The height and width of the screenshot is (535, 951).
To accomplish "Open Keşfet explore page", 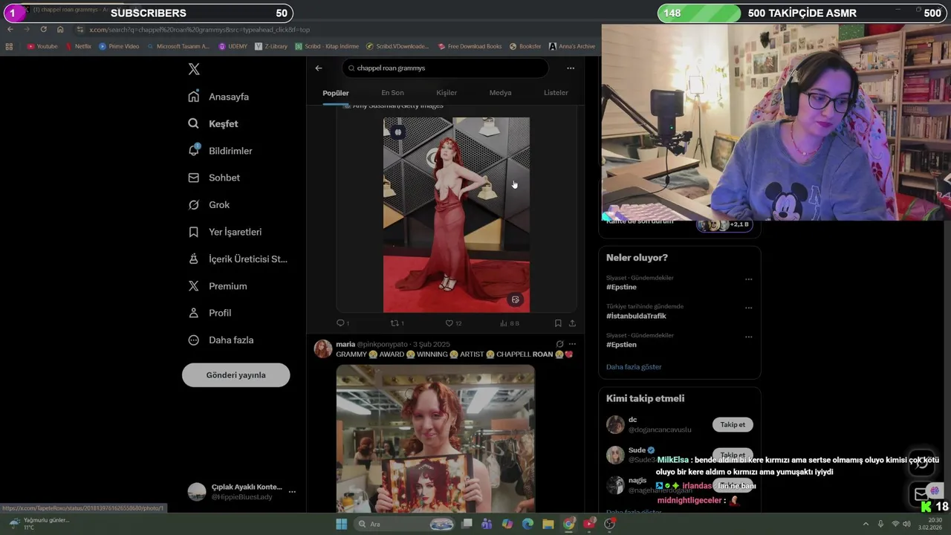I will point(213,123).
